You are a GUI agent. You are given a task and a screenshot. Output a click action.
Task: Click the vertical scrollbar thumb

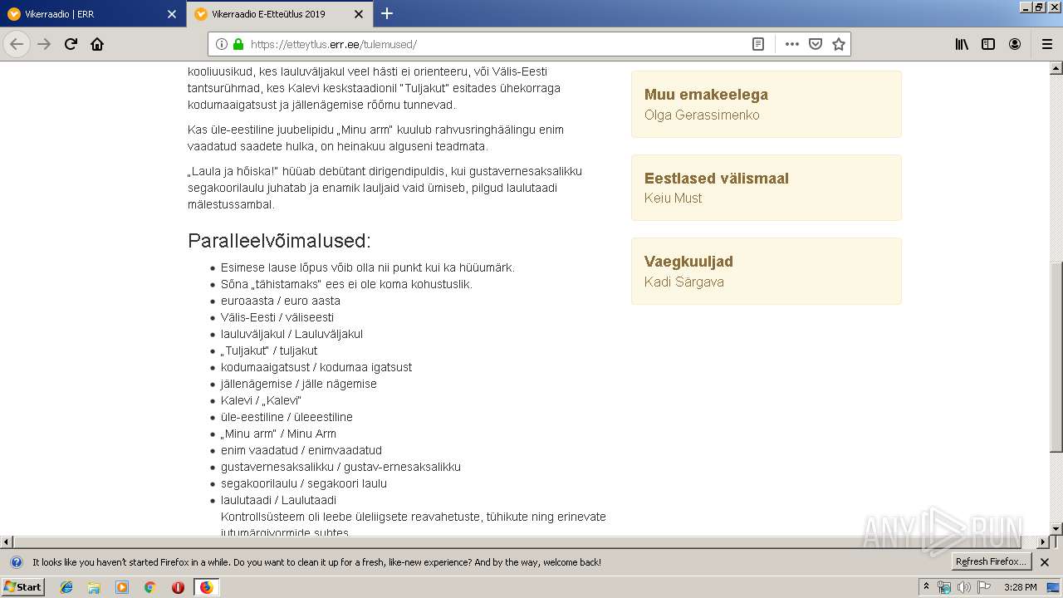pos(1056,357)
